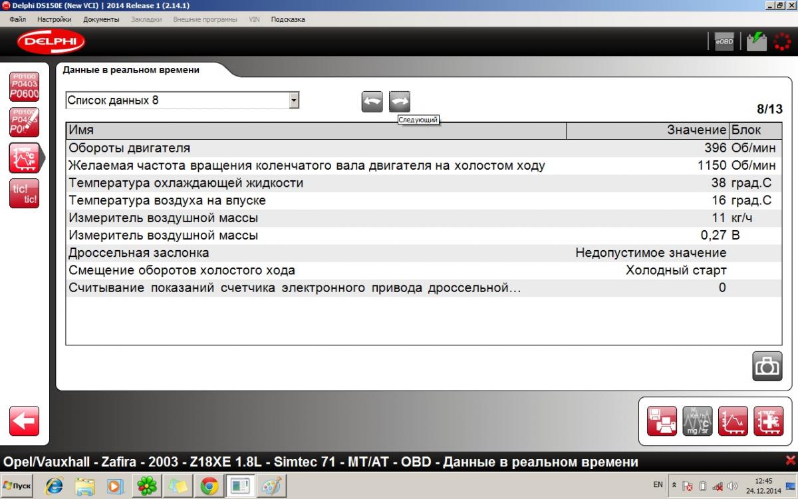Click the EN language indicator
798x499 pixels.
(658, 484)
